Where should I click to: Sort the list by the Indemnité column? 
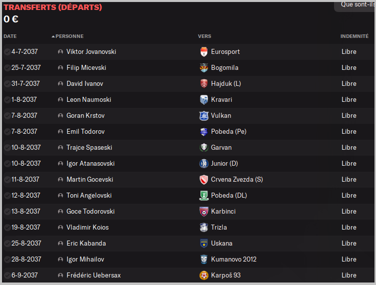[354, 36]
